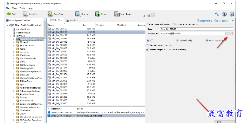Screen dimensions: 245x123
Task: Click the browse '...' button for output folder
Action: tap(230, 33)
